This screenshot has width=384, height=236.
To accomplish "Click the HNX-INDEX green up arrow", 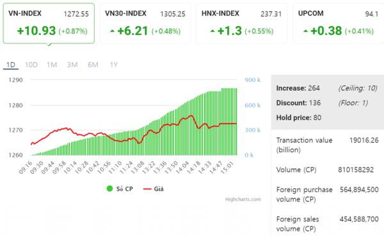I will pos(212,31).
